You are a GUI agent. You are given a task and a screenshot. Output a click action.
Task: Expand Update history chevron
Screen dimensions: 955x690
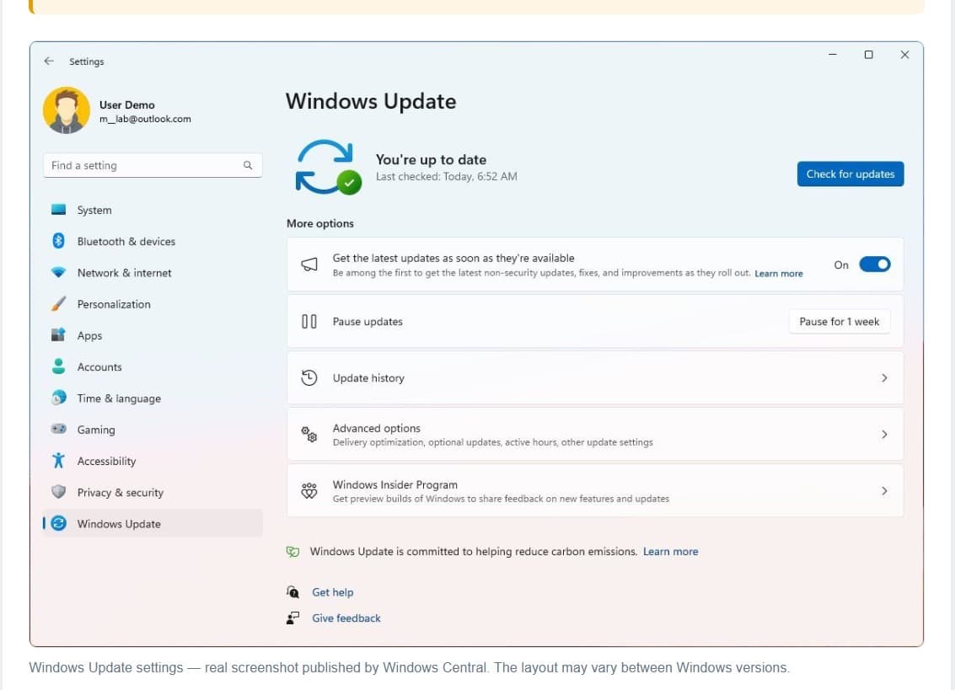pyautogui.click(x=884, y=377)
